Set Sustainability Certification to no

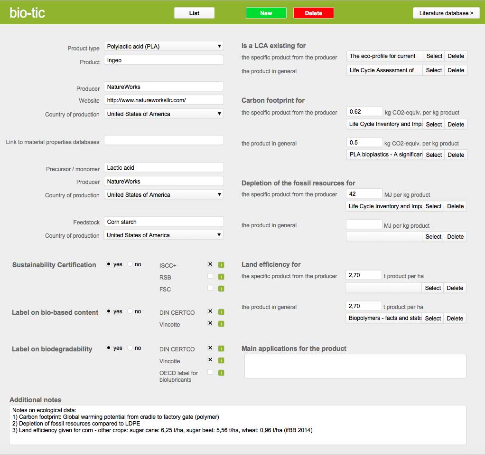coord(131,264)
